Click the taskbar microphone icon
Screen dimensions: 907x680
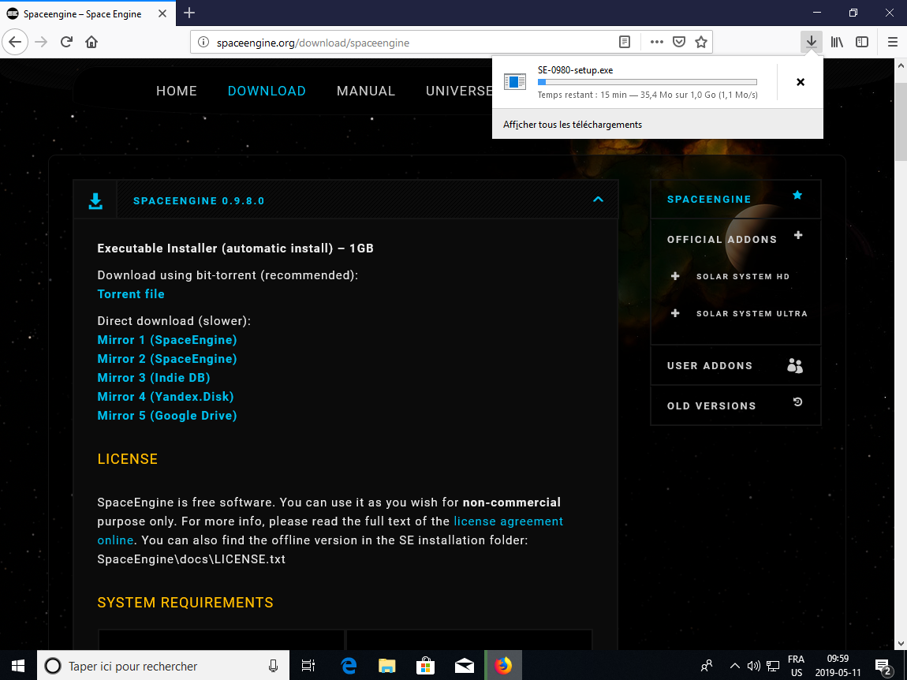click(x=273, y=666)
